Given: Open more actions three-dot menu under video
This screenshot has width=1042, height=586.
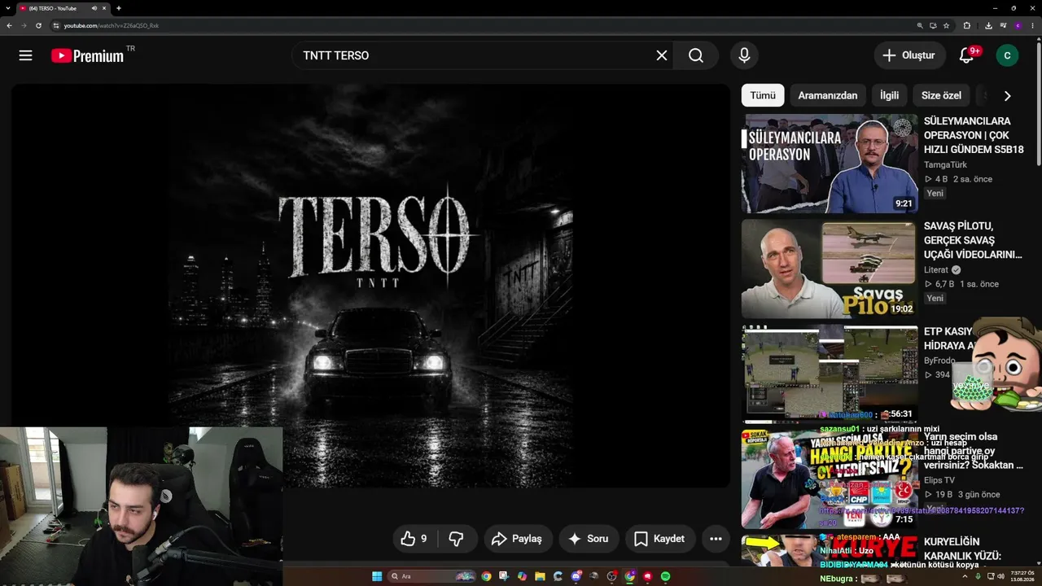Looking at the screenshot, I should tap(716, 539).
